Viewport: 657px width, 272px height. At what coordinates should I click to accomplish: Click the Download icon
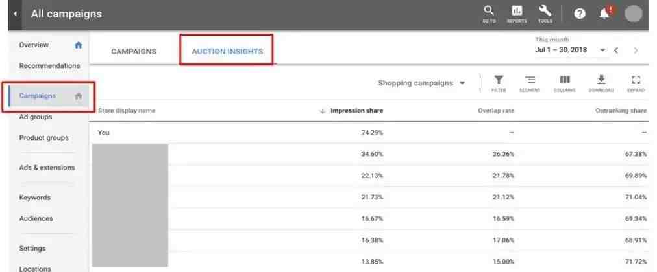click(601, 84)
